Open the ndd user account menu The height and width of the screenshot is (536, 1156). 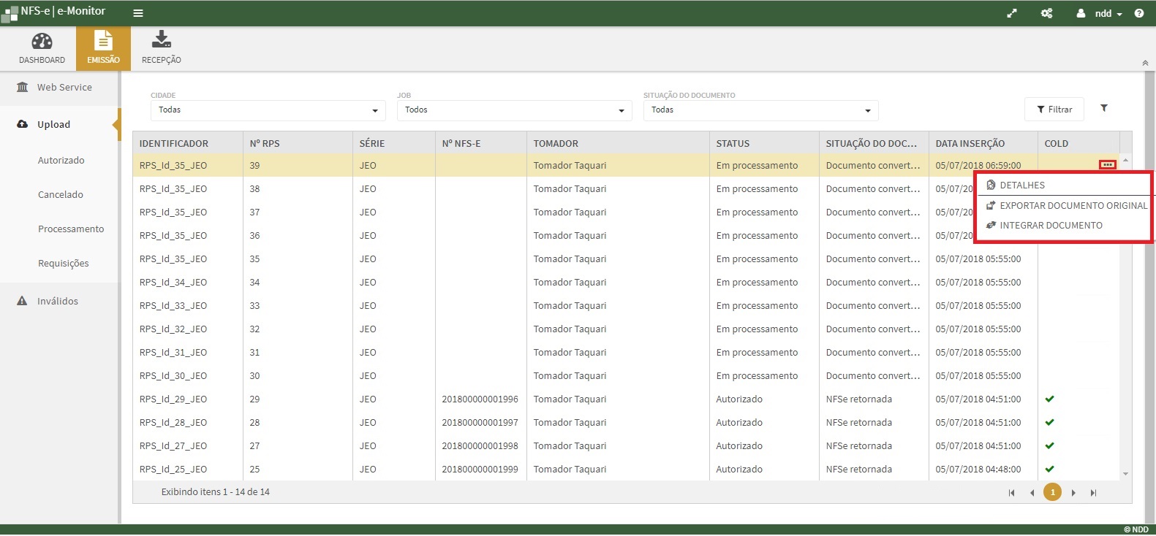coord(1102,13)
